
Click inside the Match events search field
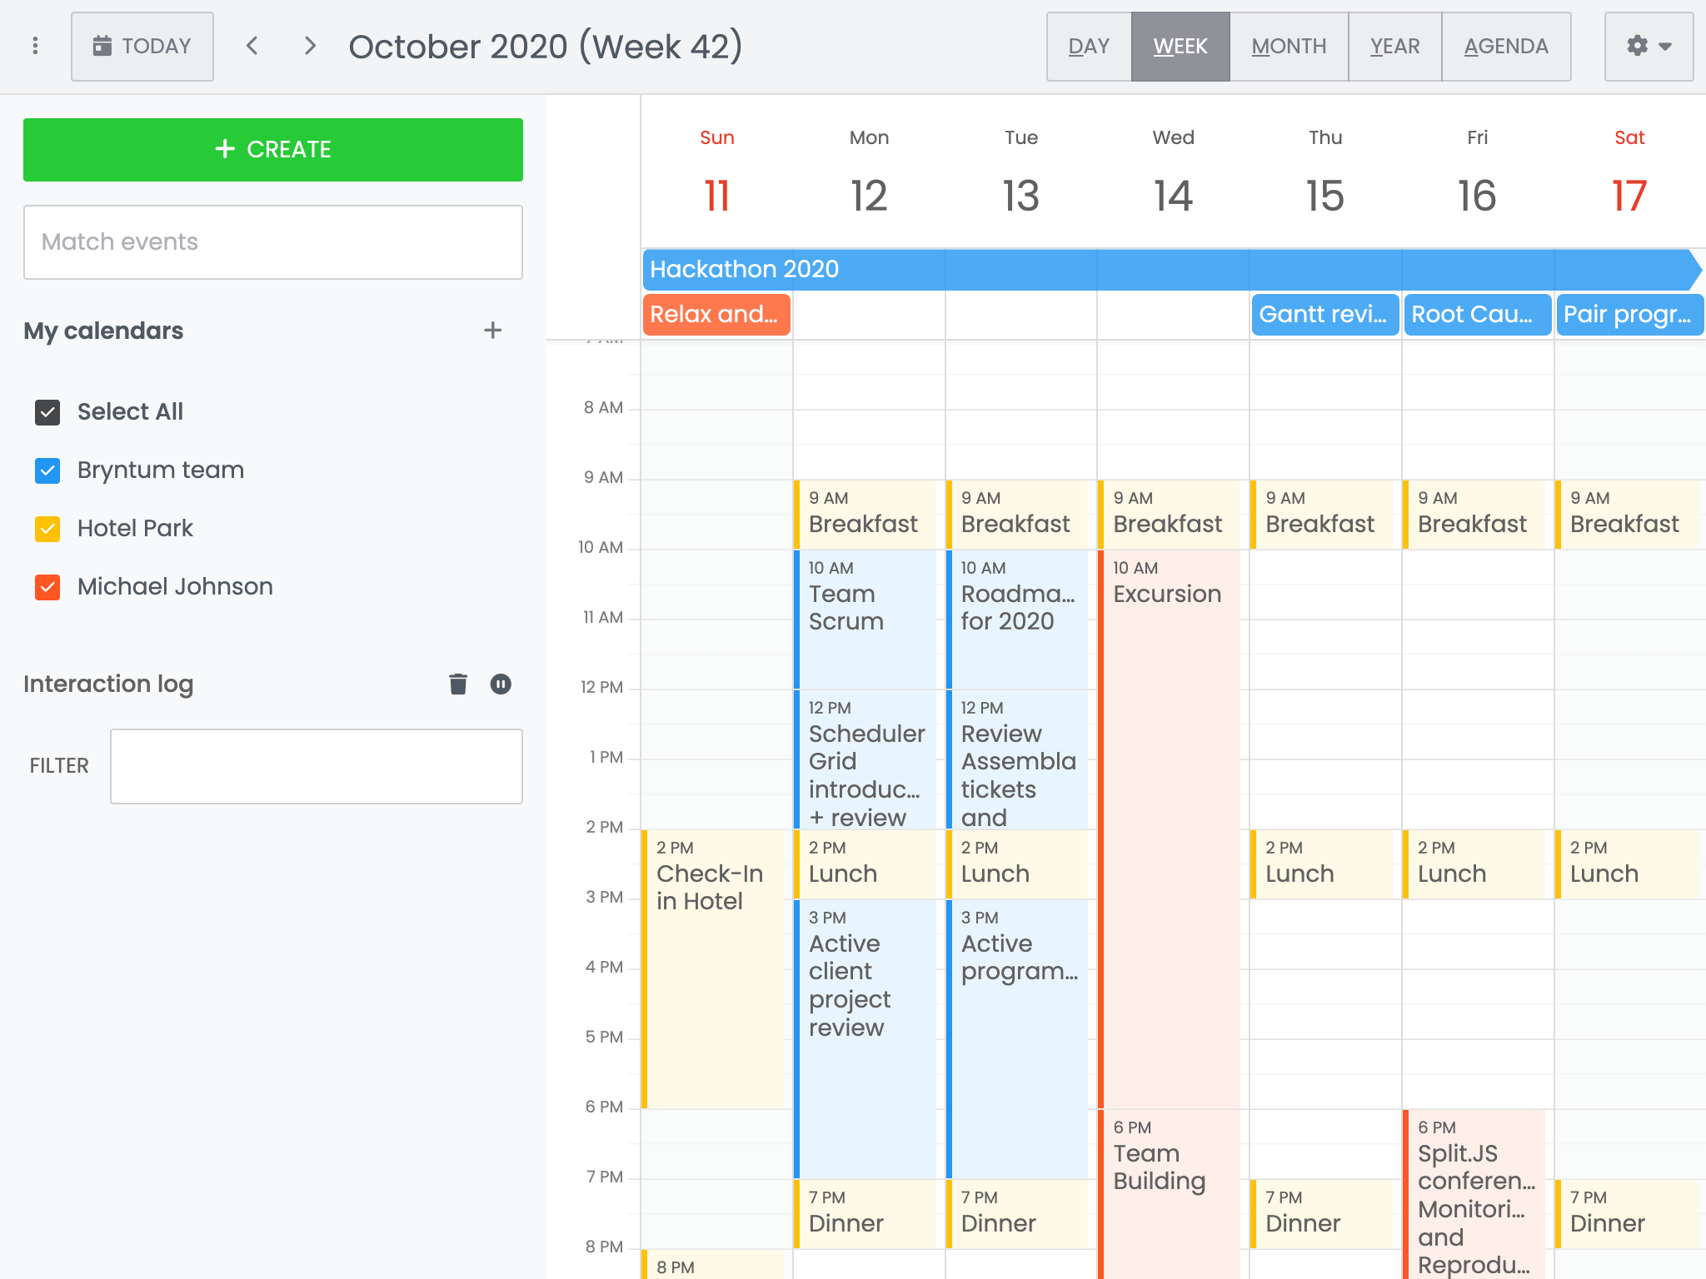[273, 241]
